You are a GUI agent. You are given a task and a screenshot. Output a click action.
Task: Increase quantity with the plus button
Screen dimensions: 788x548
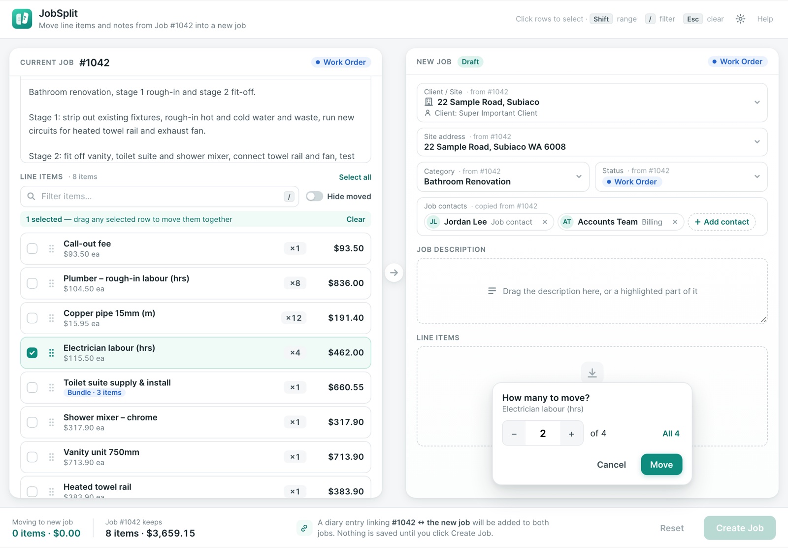[x=571, y=434]
